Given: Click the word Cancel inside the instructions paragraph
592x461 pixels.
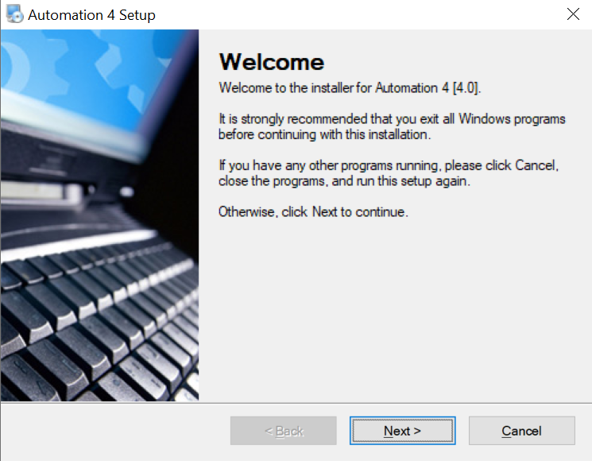Looking at the screenshot, I should click(536, 165).
